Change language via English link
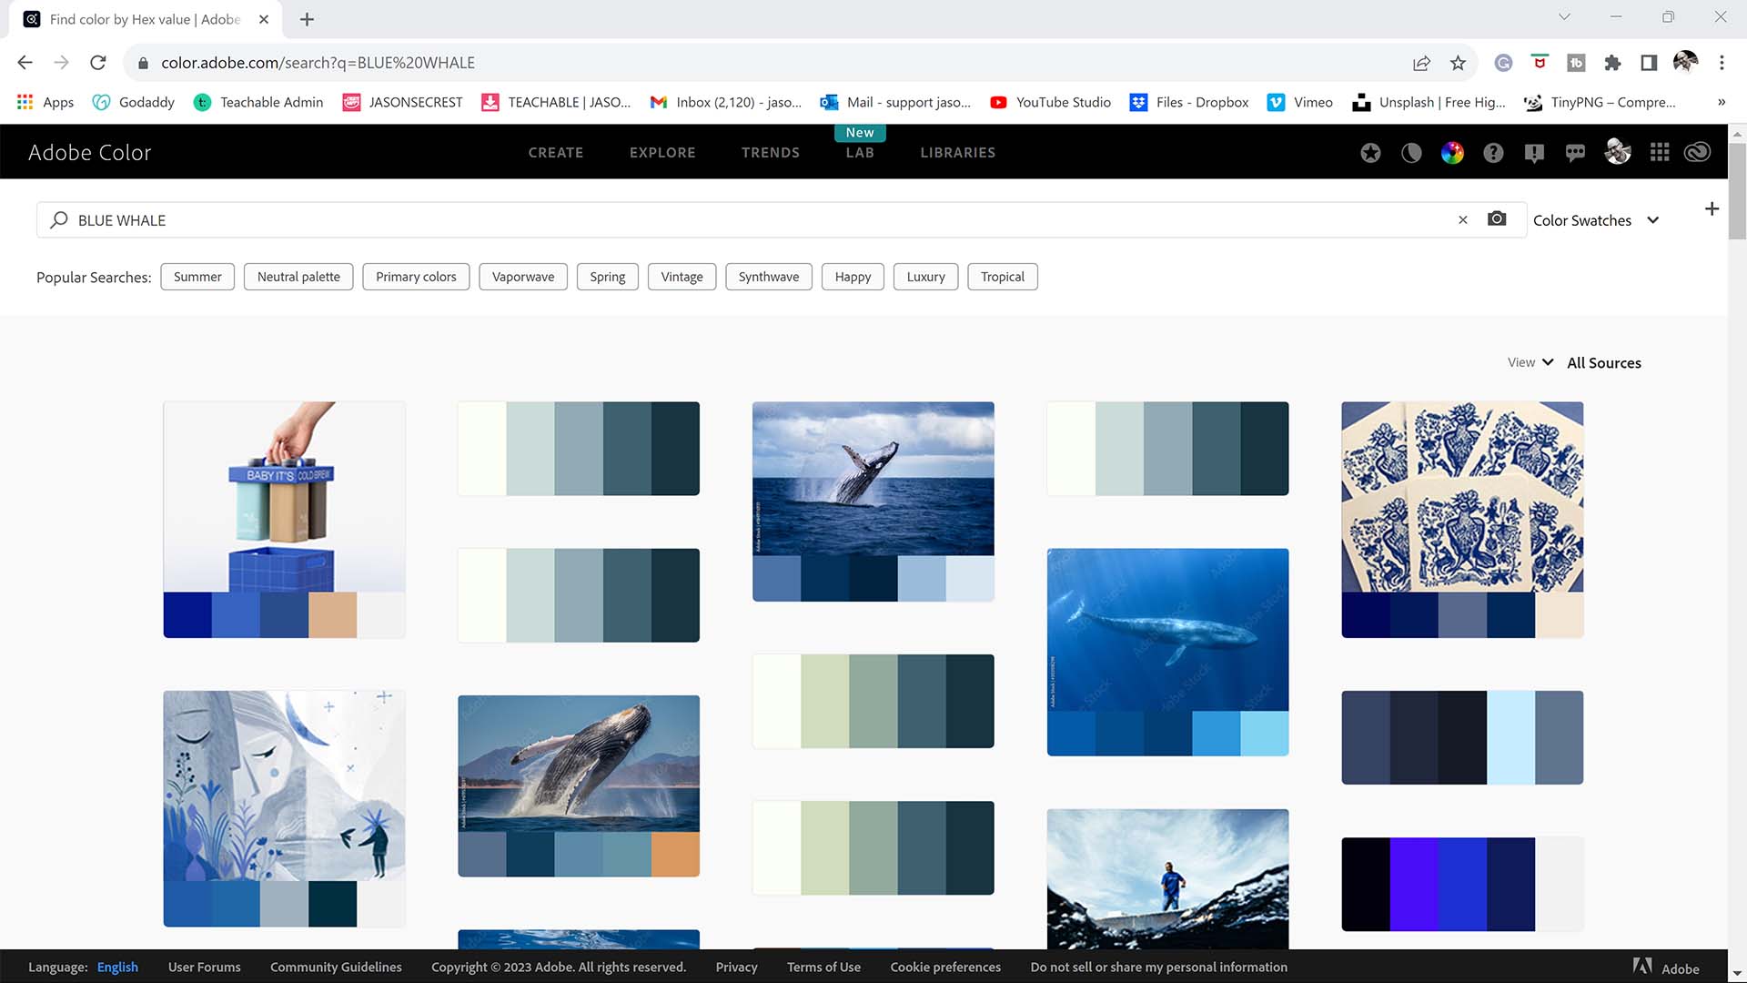This screenshot has width=1747, height=983. 117,967
